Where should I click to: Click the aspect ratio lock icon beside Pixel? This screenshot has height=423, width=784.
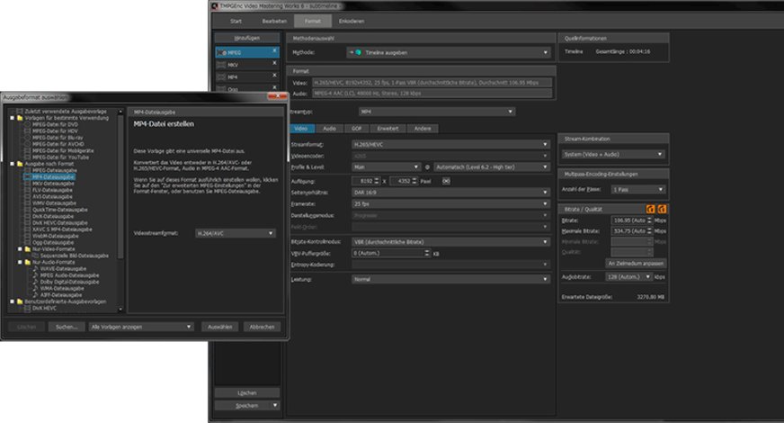pyautogui.click(x=446, y=179)
